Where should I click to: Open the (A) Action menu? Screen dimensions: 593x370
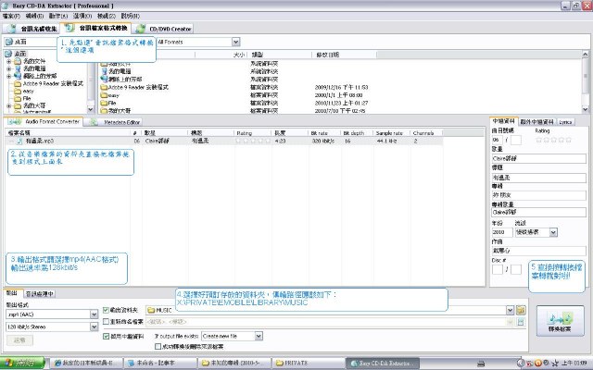(57, 16)
